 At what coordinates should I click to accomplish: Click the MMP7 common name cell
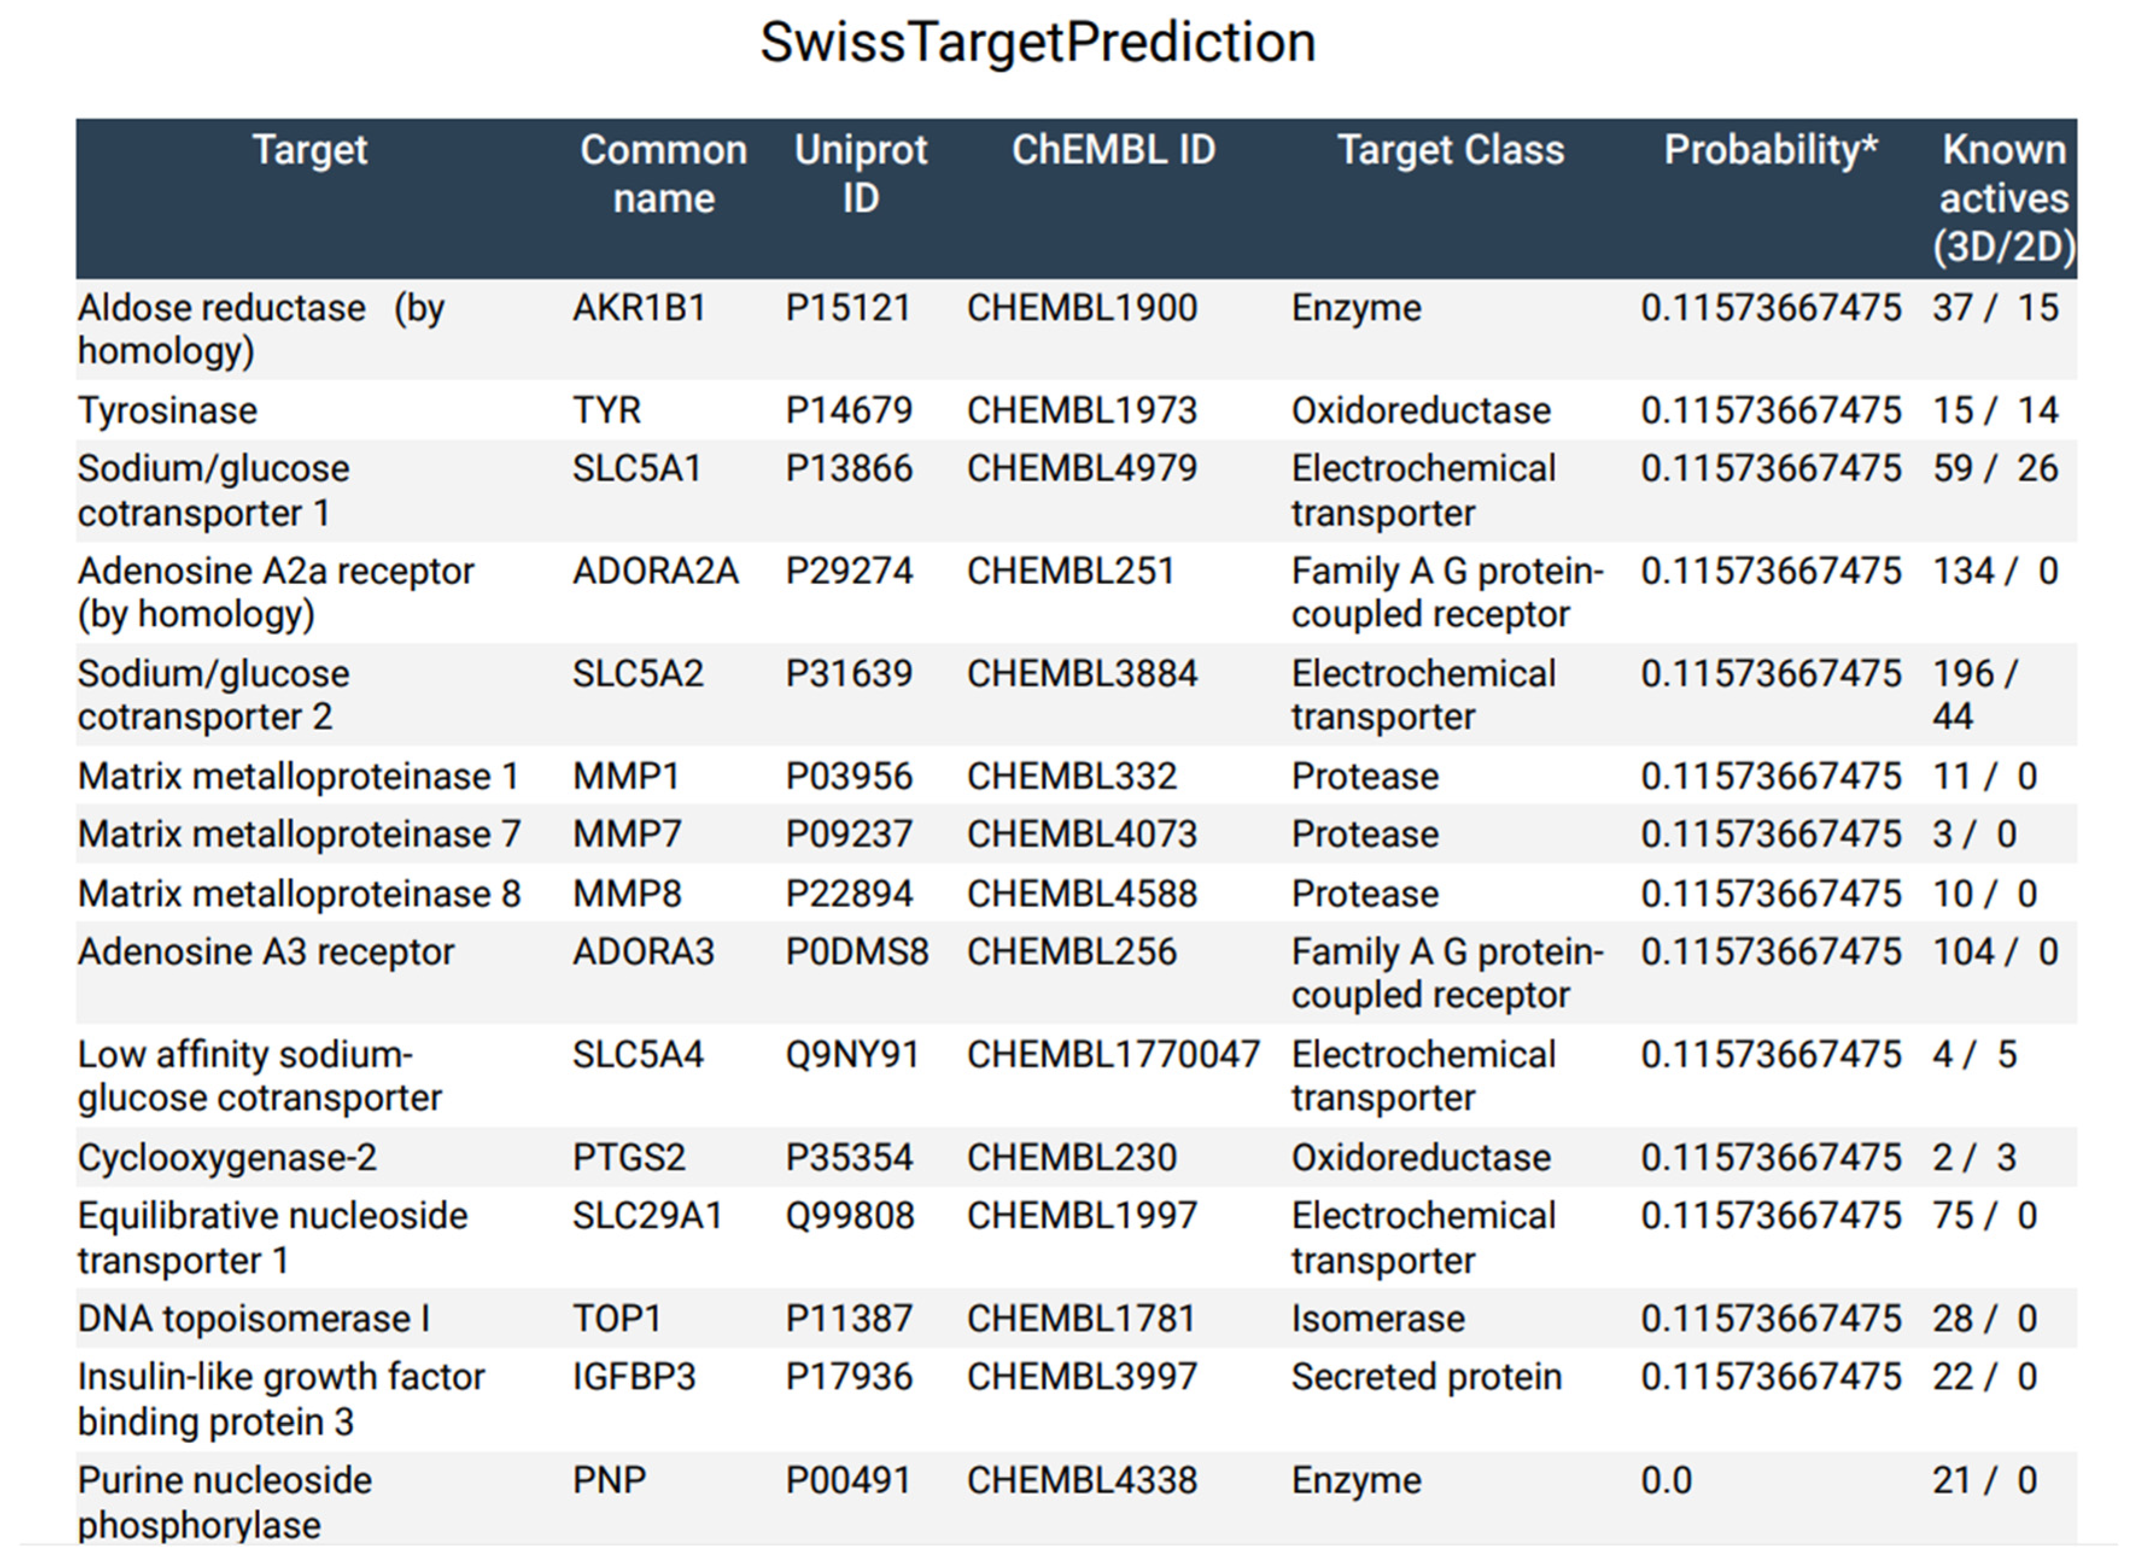[627, 834]
